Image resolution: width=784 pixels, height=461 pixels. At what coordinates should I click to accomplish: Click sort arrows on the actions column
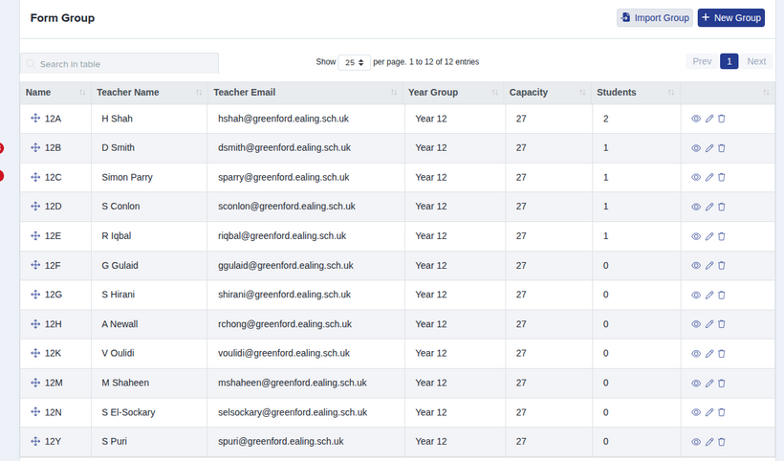click(766, 93)
